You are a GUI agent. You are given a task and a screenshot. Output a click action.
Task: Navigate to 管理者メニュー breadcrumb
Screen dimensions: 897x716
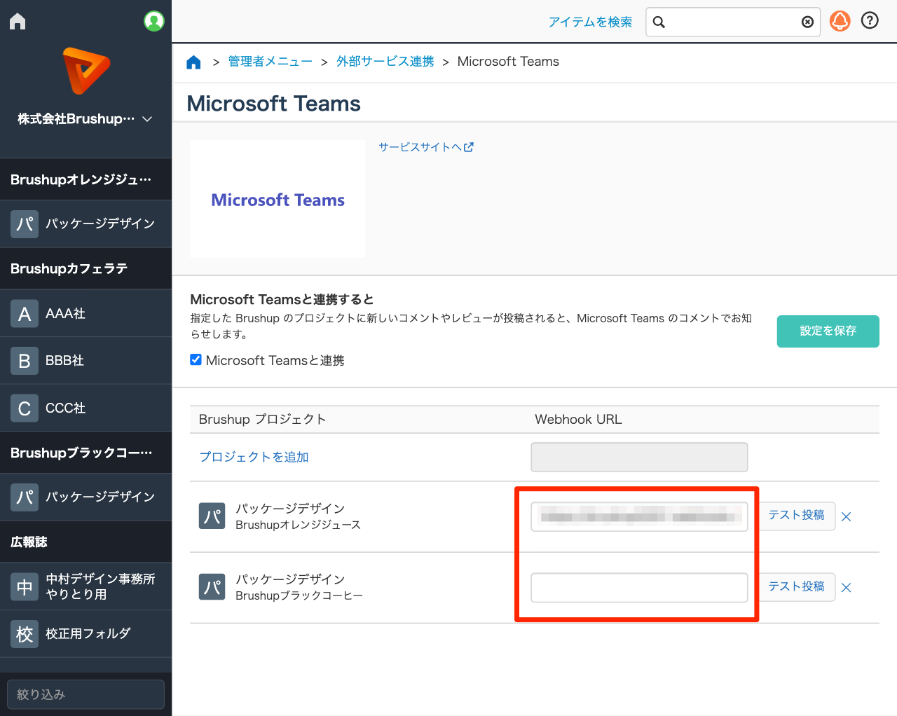click(x=271, y=62)
